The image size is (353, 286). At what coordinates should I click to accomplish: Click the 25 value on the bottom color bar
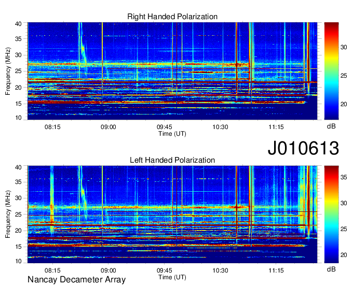(344, 229)
